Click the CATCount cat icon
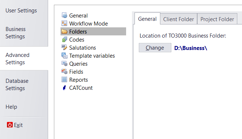Image resolution: width=242 pixels, height=139 pixels. (65, 88)
